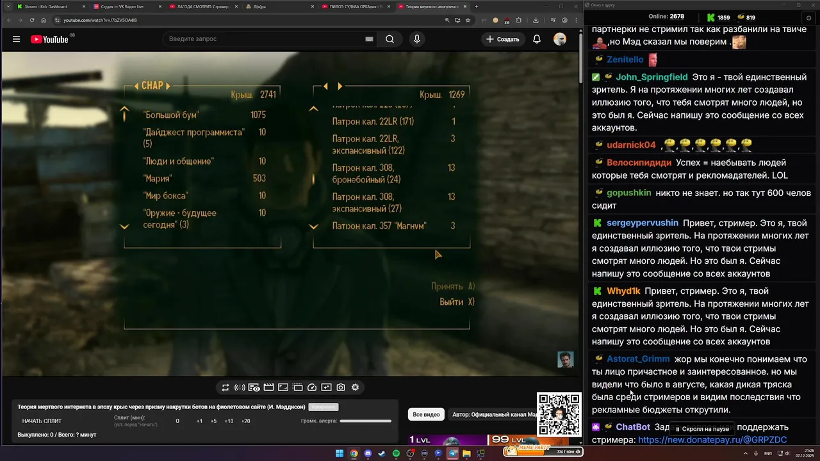Open Discord from the taskbar
The image size is (820, 461).
[368, 453]
